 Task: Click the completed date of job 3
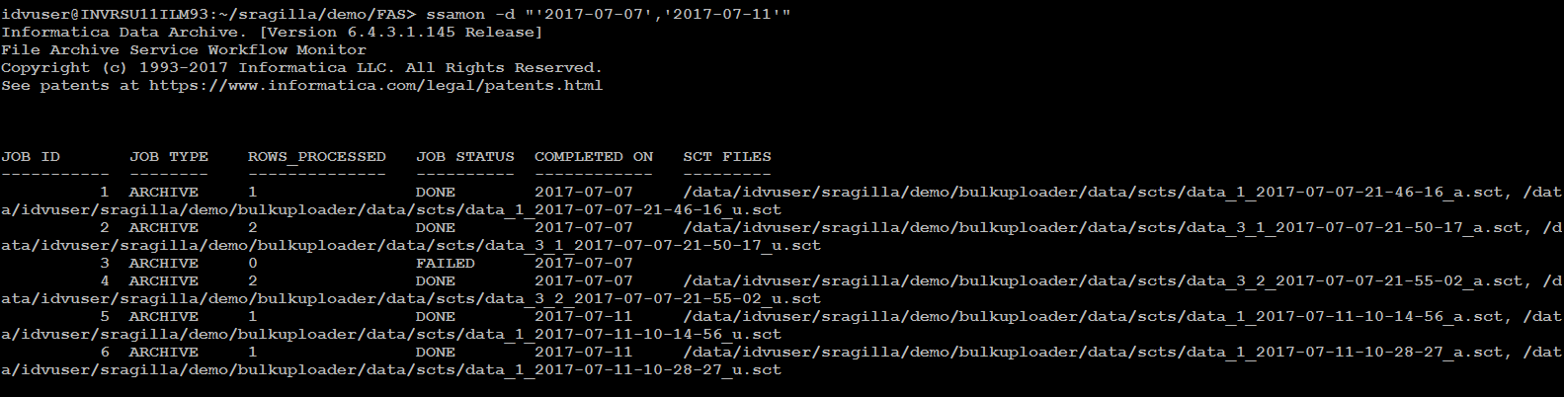coord(583,264)
